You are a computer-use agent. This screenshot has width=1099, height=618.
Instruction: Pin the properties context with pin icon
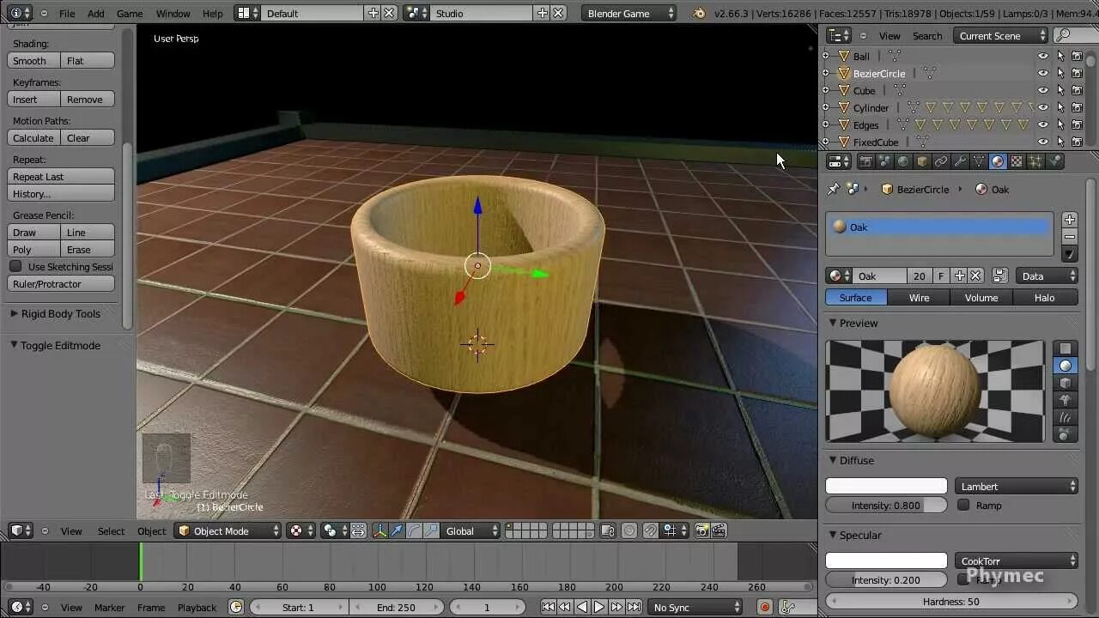(x=833, y=189)
